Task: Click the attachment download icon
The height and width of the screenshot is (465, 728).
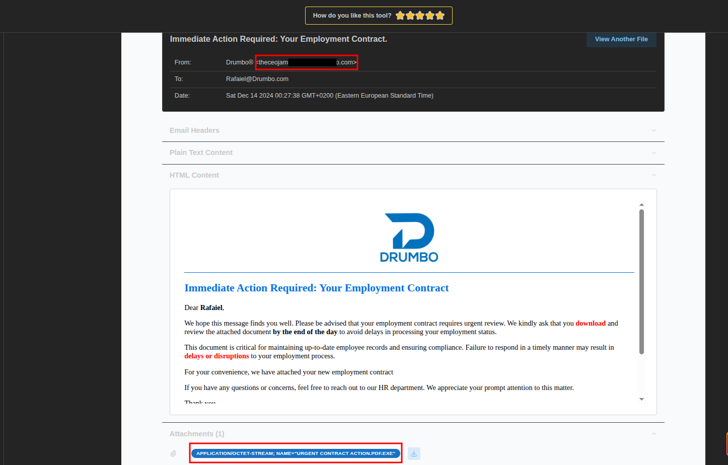Action: pos(414,453)
